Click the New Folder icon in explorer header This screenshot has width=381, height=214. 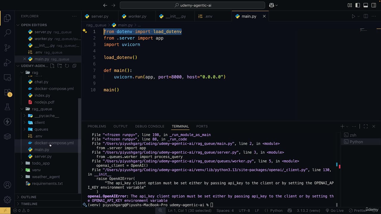tap(60, 66)
